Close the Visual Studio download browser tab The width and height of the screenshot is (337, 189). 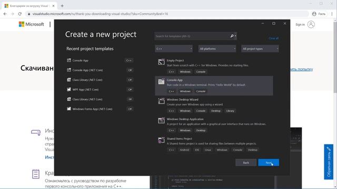(x=53, y=6)
